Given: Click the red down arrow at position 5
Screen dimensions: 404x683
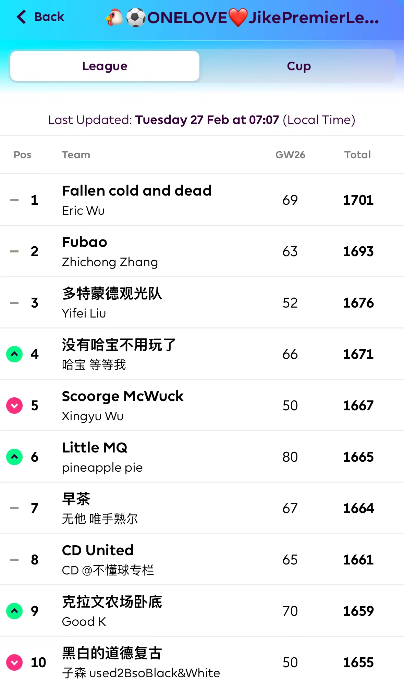Looking at the screenshot, I should coord(14,406).
